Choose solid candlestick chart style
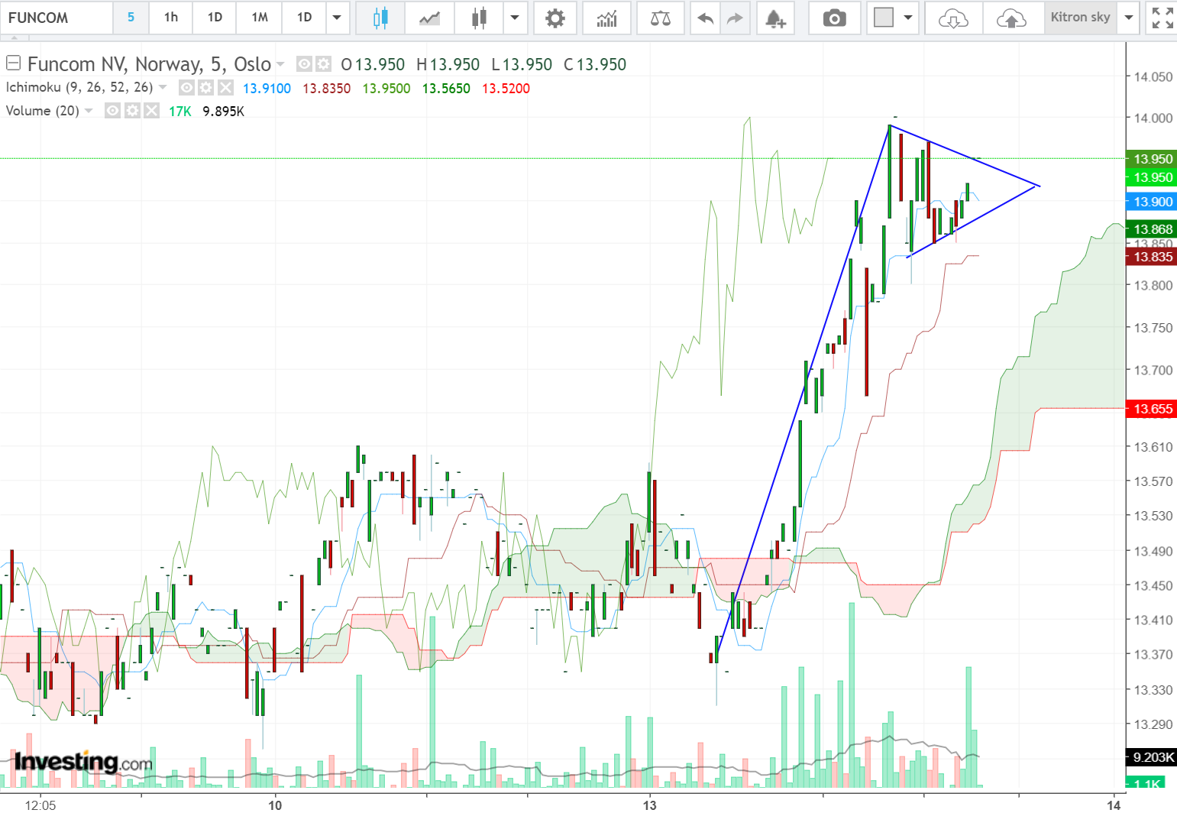1177x813 pixels. point(479,18)
